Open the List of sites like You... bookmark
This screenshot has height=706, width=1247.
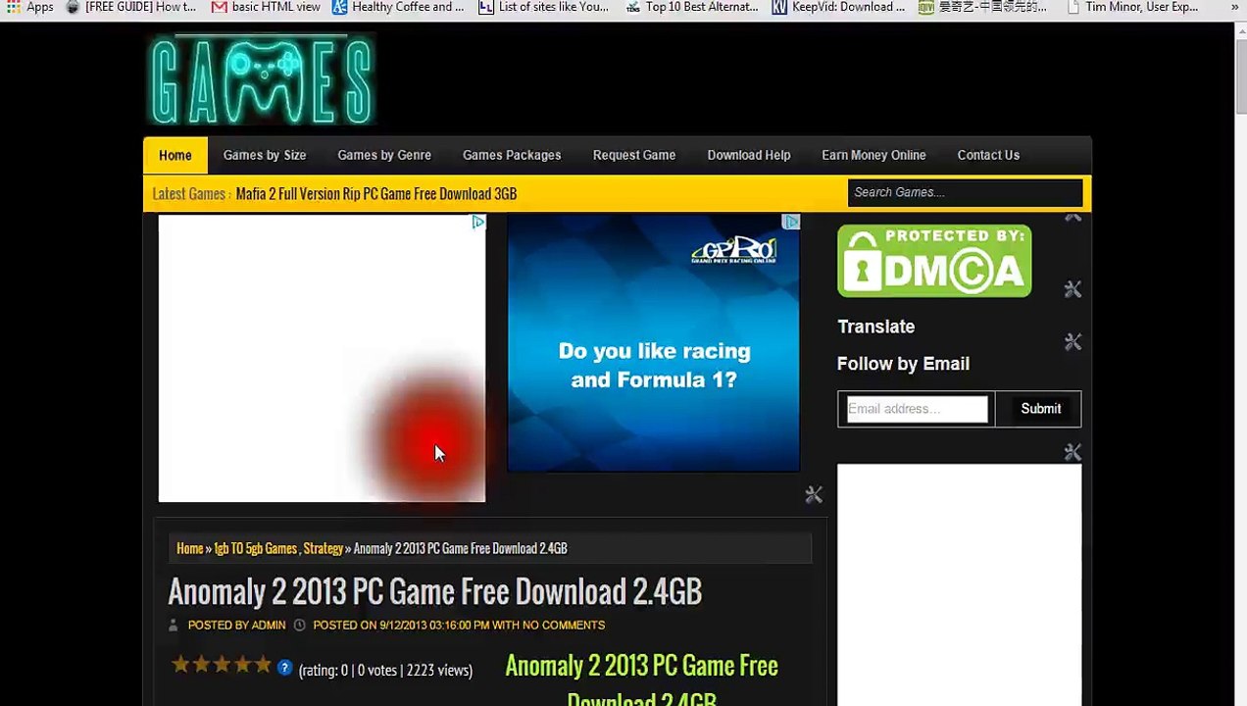tap(544, 7)
